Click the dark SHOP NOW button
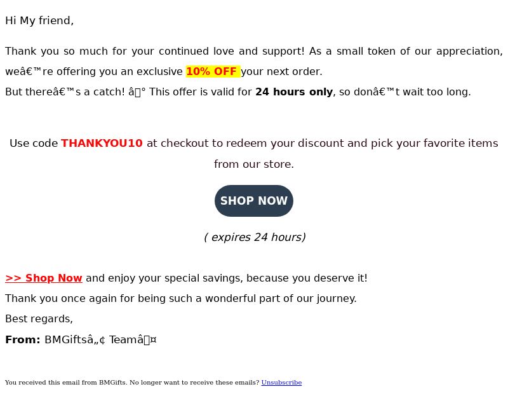The image size is (508, 410). [x=253, y=201]
